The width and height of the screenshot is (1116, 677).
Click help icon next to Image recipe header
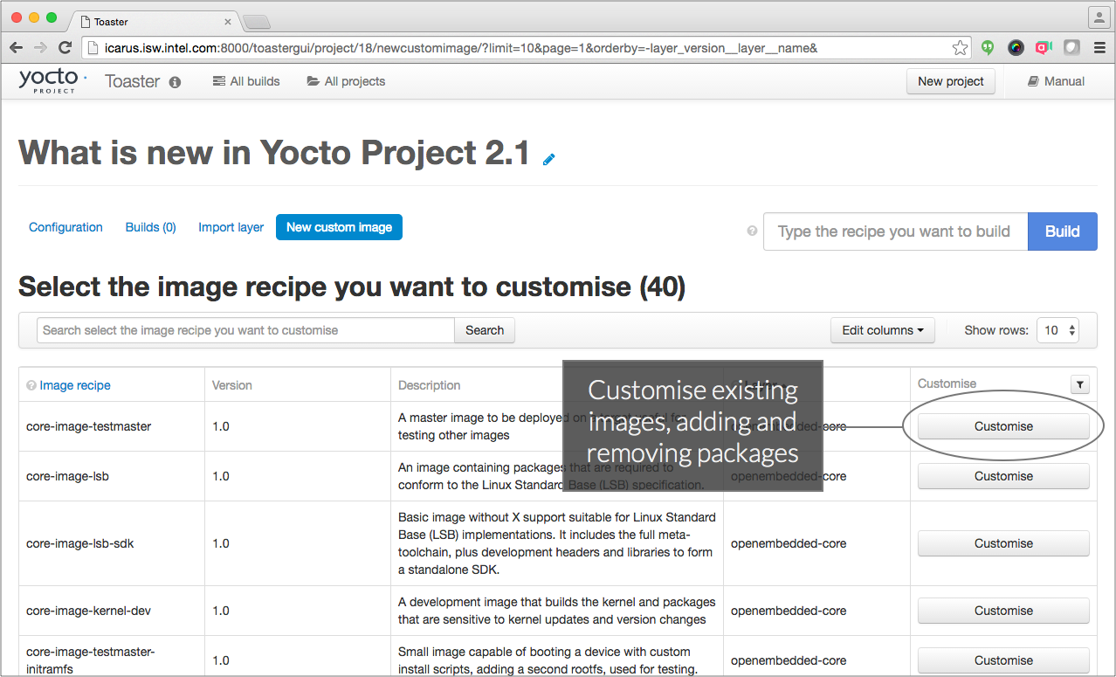pyautogui.click(x=31, y=385)
